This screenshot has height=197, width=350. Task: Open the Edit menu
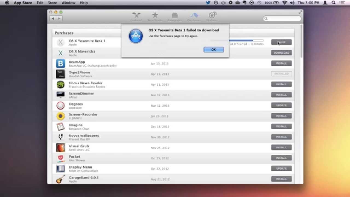tap(40, 3)
